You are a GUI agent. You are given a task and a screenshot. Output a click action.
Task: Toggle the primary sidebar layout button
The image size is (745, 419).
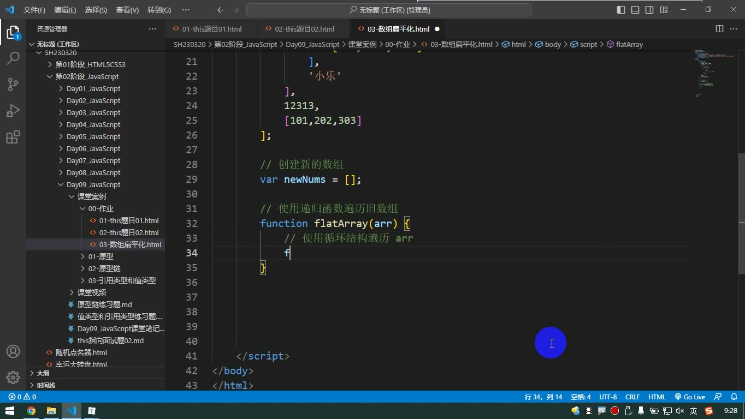click(621, 10)
